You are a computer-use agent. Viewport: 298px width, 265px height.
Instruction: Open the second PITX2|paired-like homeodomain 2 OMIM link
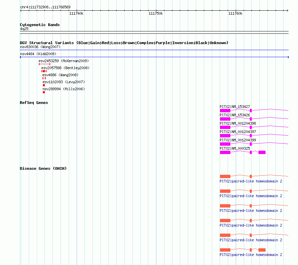(x=251, y=196)
